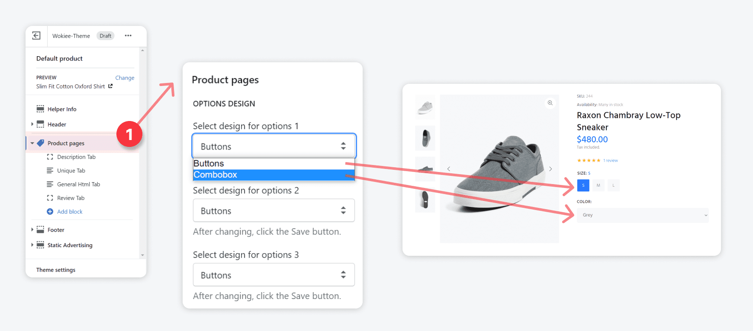Select size S button
This screenshot has width=753, height=331.
pos(583,185)
